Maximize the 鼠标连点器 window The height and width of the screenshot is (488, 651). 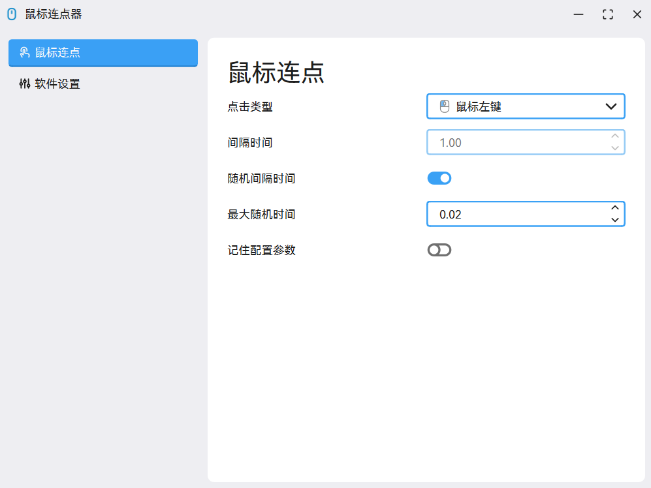pyautogui.click(x=608, y=14)
